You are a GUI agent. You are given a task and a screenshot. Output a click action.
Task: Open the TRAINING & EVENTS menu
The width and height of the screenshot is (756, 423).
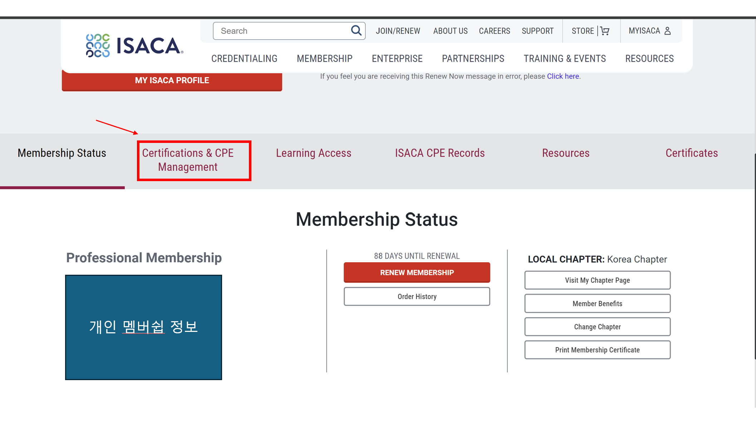pyautogui.click(x=565, y=59)
